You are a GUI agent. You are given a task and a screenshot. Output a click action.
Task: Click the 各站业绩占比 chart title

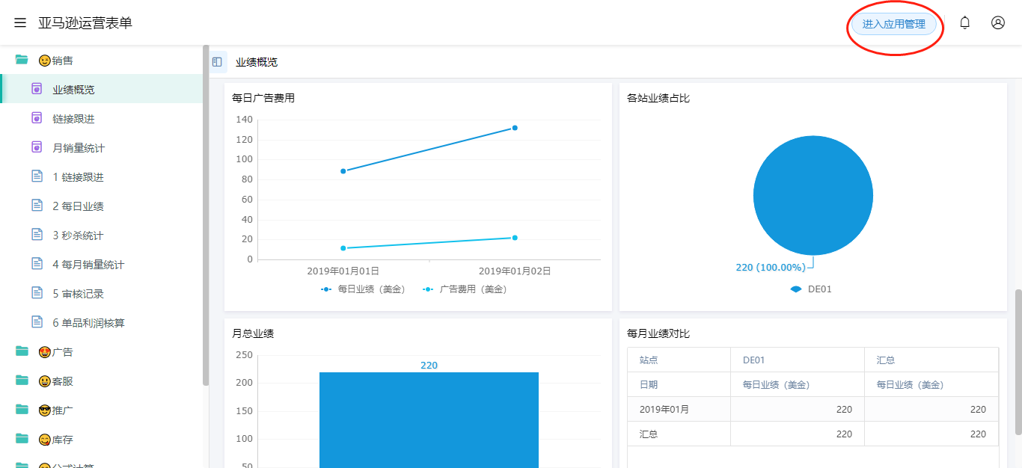pos(658,98)
